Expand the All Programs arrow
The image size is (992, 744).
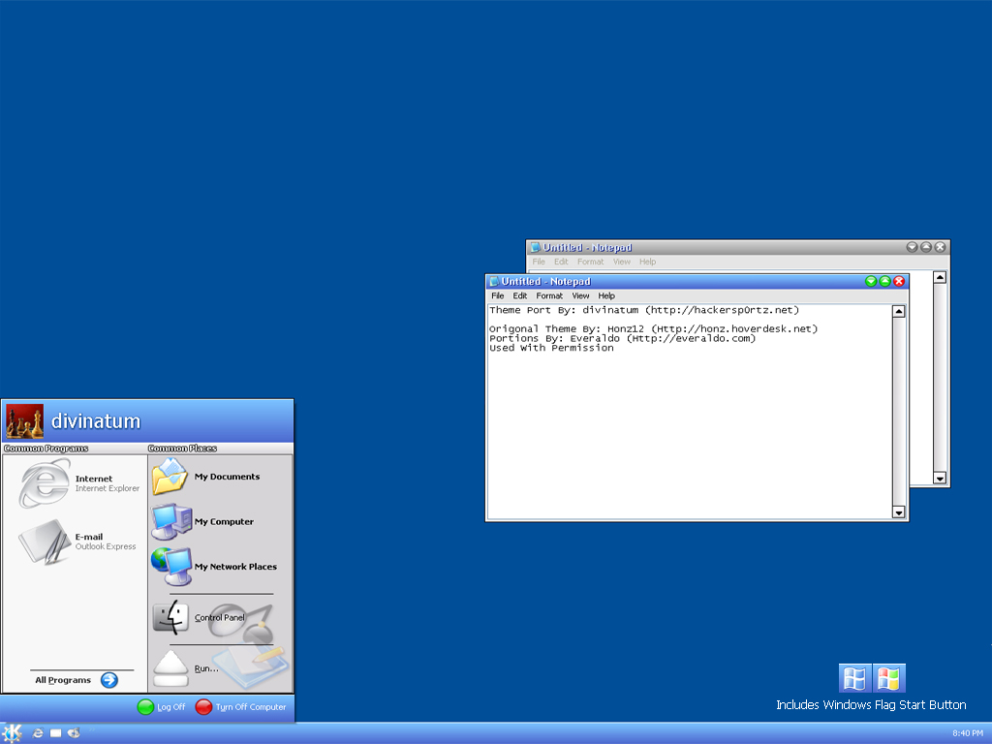click(108, 680)
